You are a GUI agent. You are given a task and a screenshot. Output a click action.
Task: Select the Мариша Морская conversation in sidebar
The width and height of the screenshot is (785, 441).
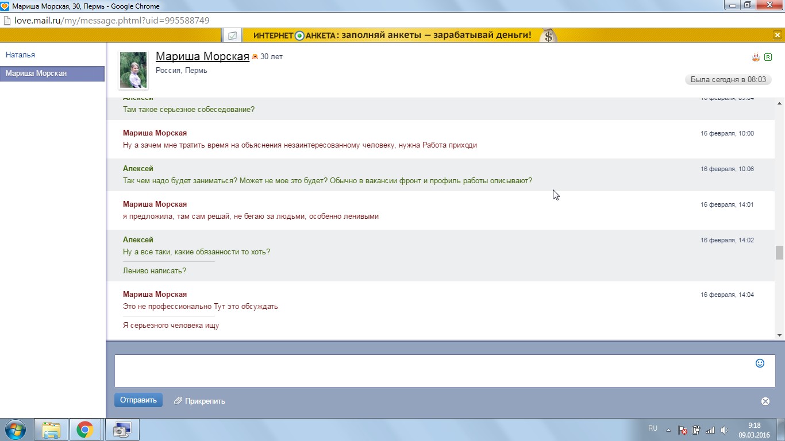point(52,73)
